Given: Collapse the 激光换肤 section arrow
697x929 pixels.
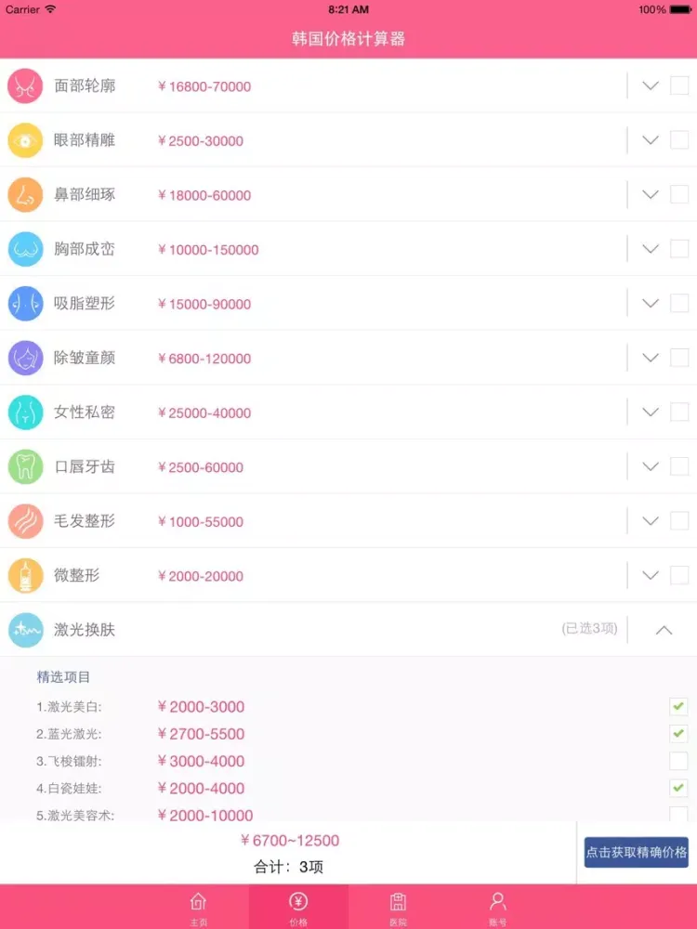Looking at the screenshot, I should 664,630.
